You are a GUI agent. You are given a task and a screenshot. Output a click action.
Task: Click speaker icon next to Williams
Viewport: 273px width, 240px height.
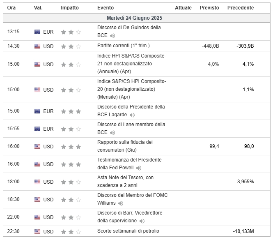click(120, 203)
